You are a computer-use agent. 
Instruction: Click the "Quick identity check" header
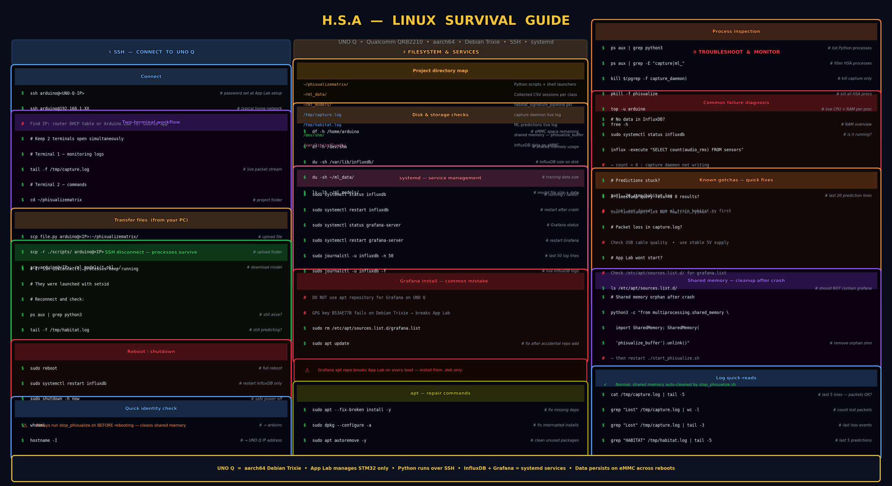[151, 408]
